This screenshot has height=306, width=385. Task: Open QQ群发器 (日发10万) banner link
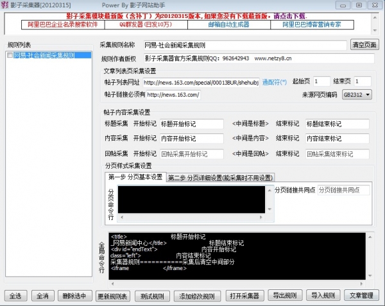click(146, 24)
